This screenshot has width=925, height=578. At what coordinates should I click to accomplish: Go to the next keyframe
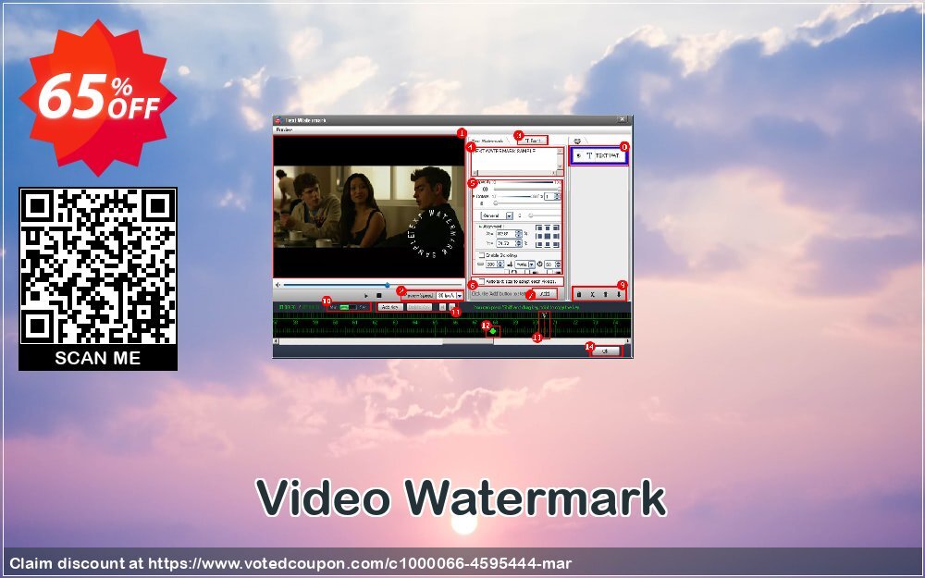(451, 307)
